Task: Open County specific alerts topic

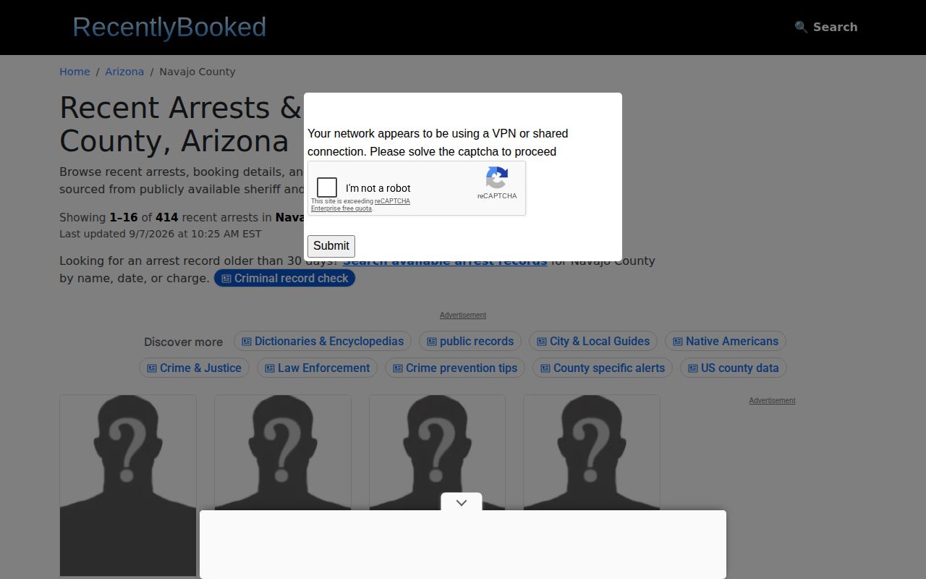Action: (603, 368)
